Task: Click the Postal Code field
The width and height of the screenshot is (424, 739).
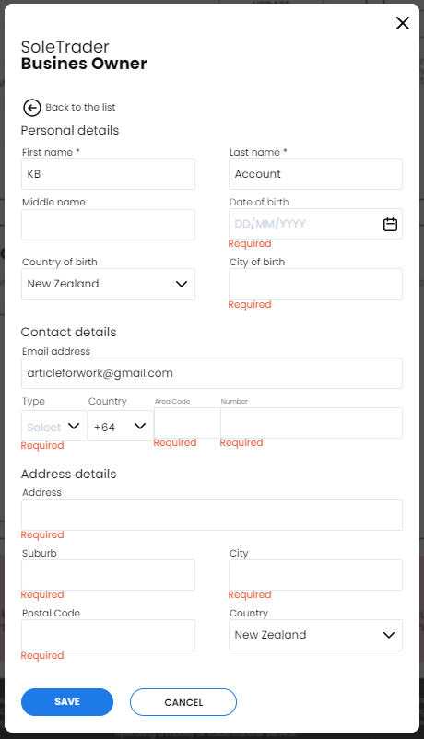Action: pyautogui.click(x=108, y=635)
